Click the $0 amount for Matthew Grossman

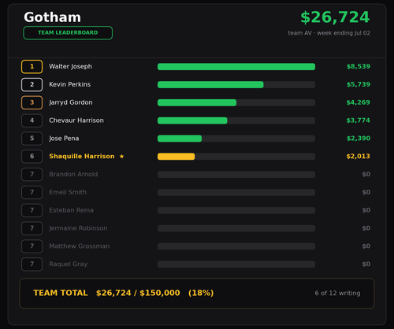366,246
